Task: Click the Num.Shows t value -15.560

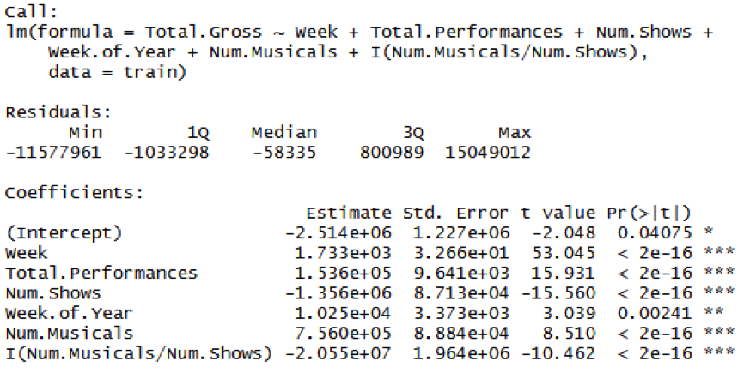Action: pyautogui.click(x=558, y=293)
